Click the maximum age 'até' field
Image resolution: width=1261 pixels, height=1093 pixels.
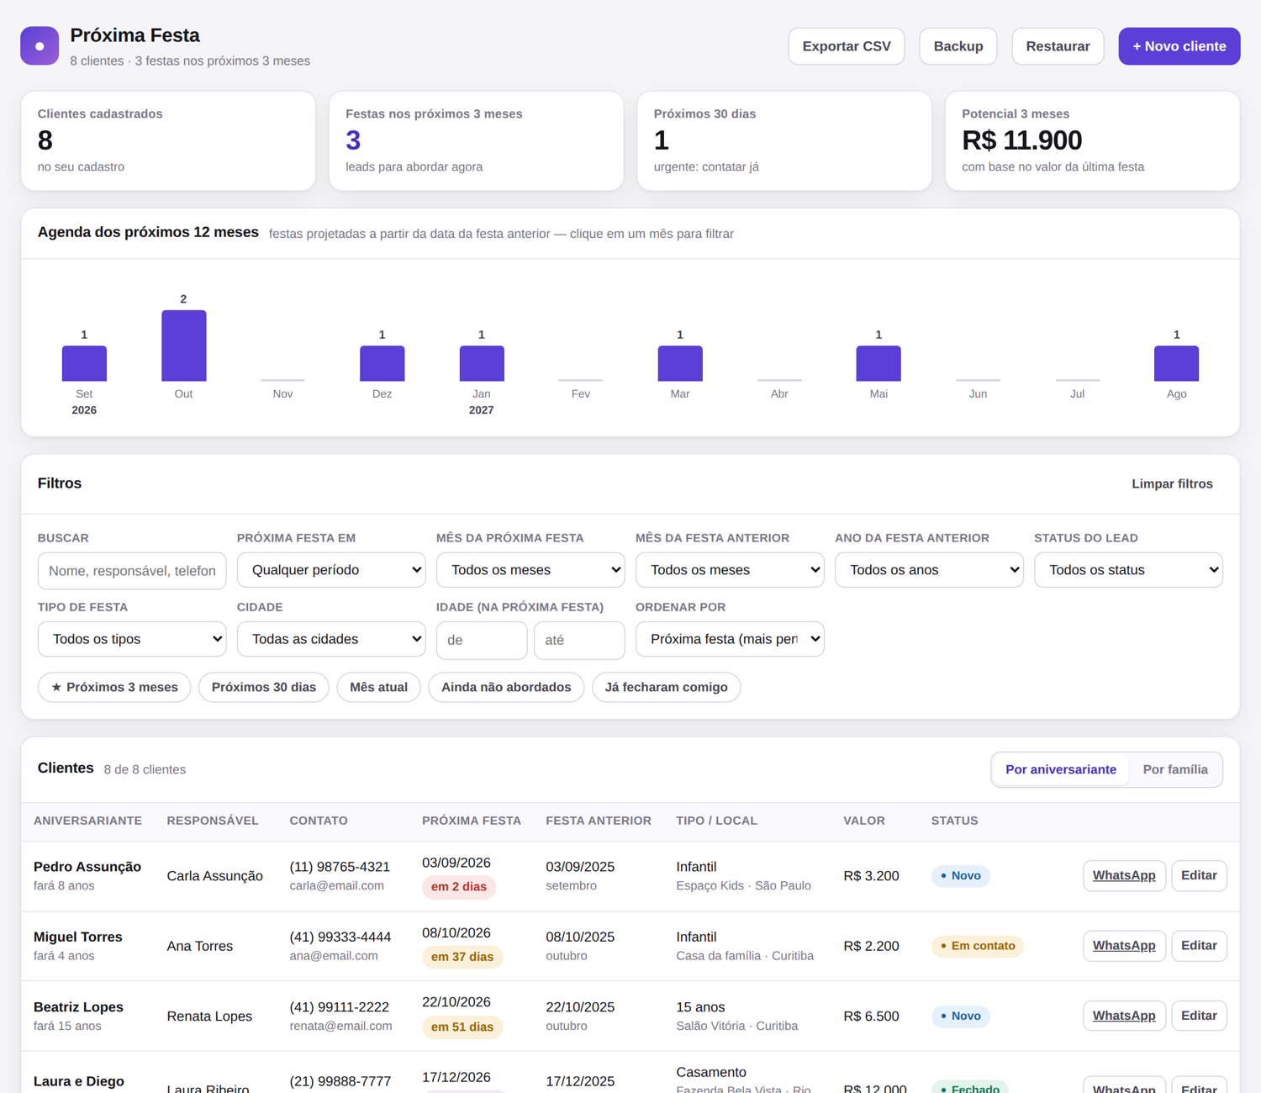tap(579, 640)
